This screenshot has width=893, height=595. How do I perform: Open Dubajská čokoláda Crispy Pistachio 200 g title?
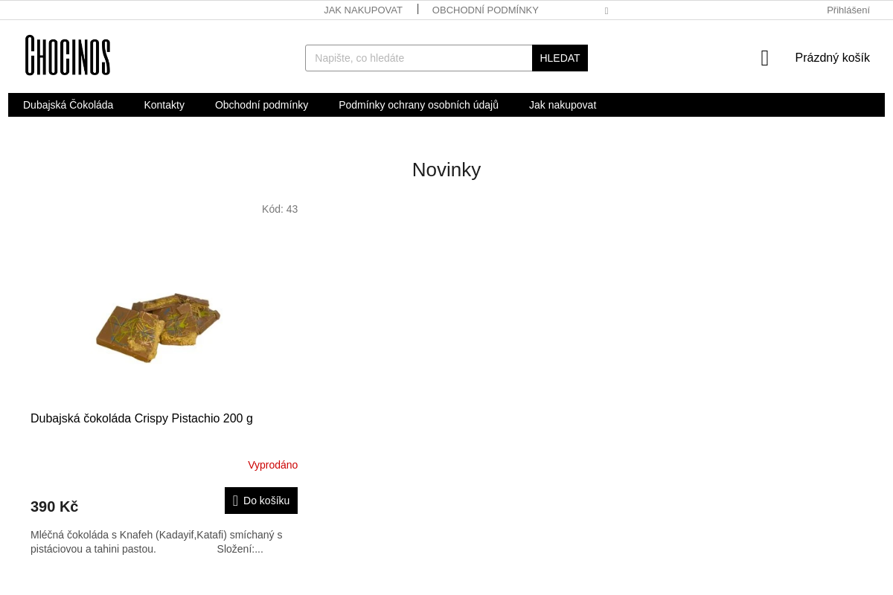point(141,419)
